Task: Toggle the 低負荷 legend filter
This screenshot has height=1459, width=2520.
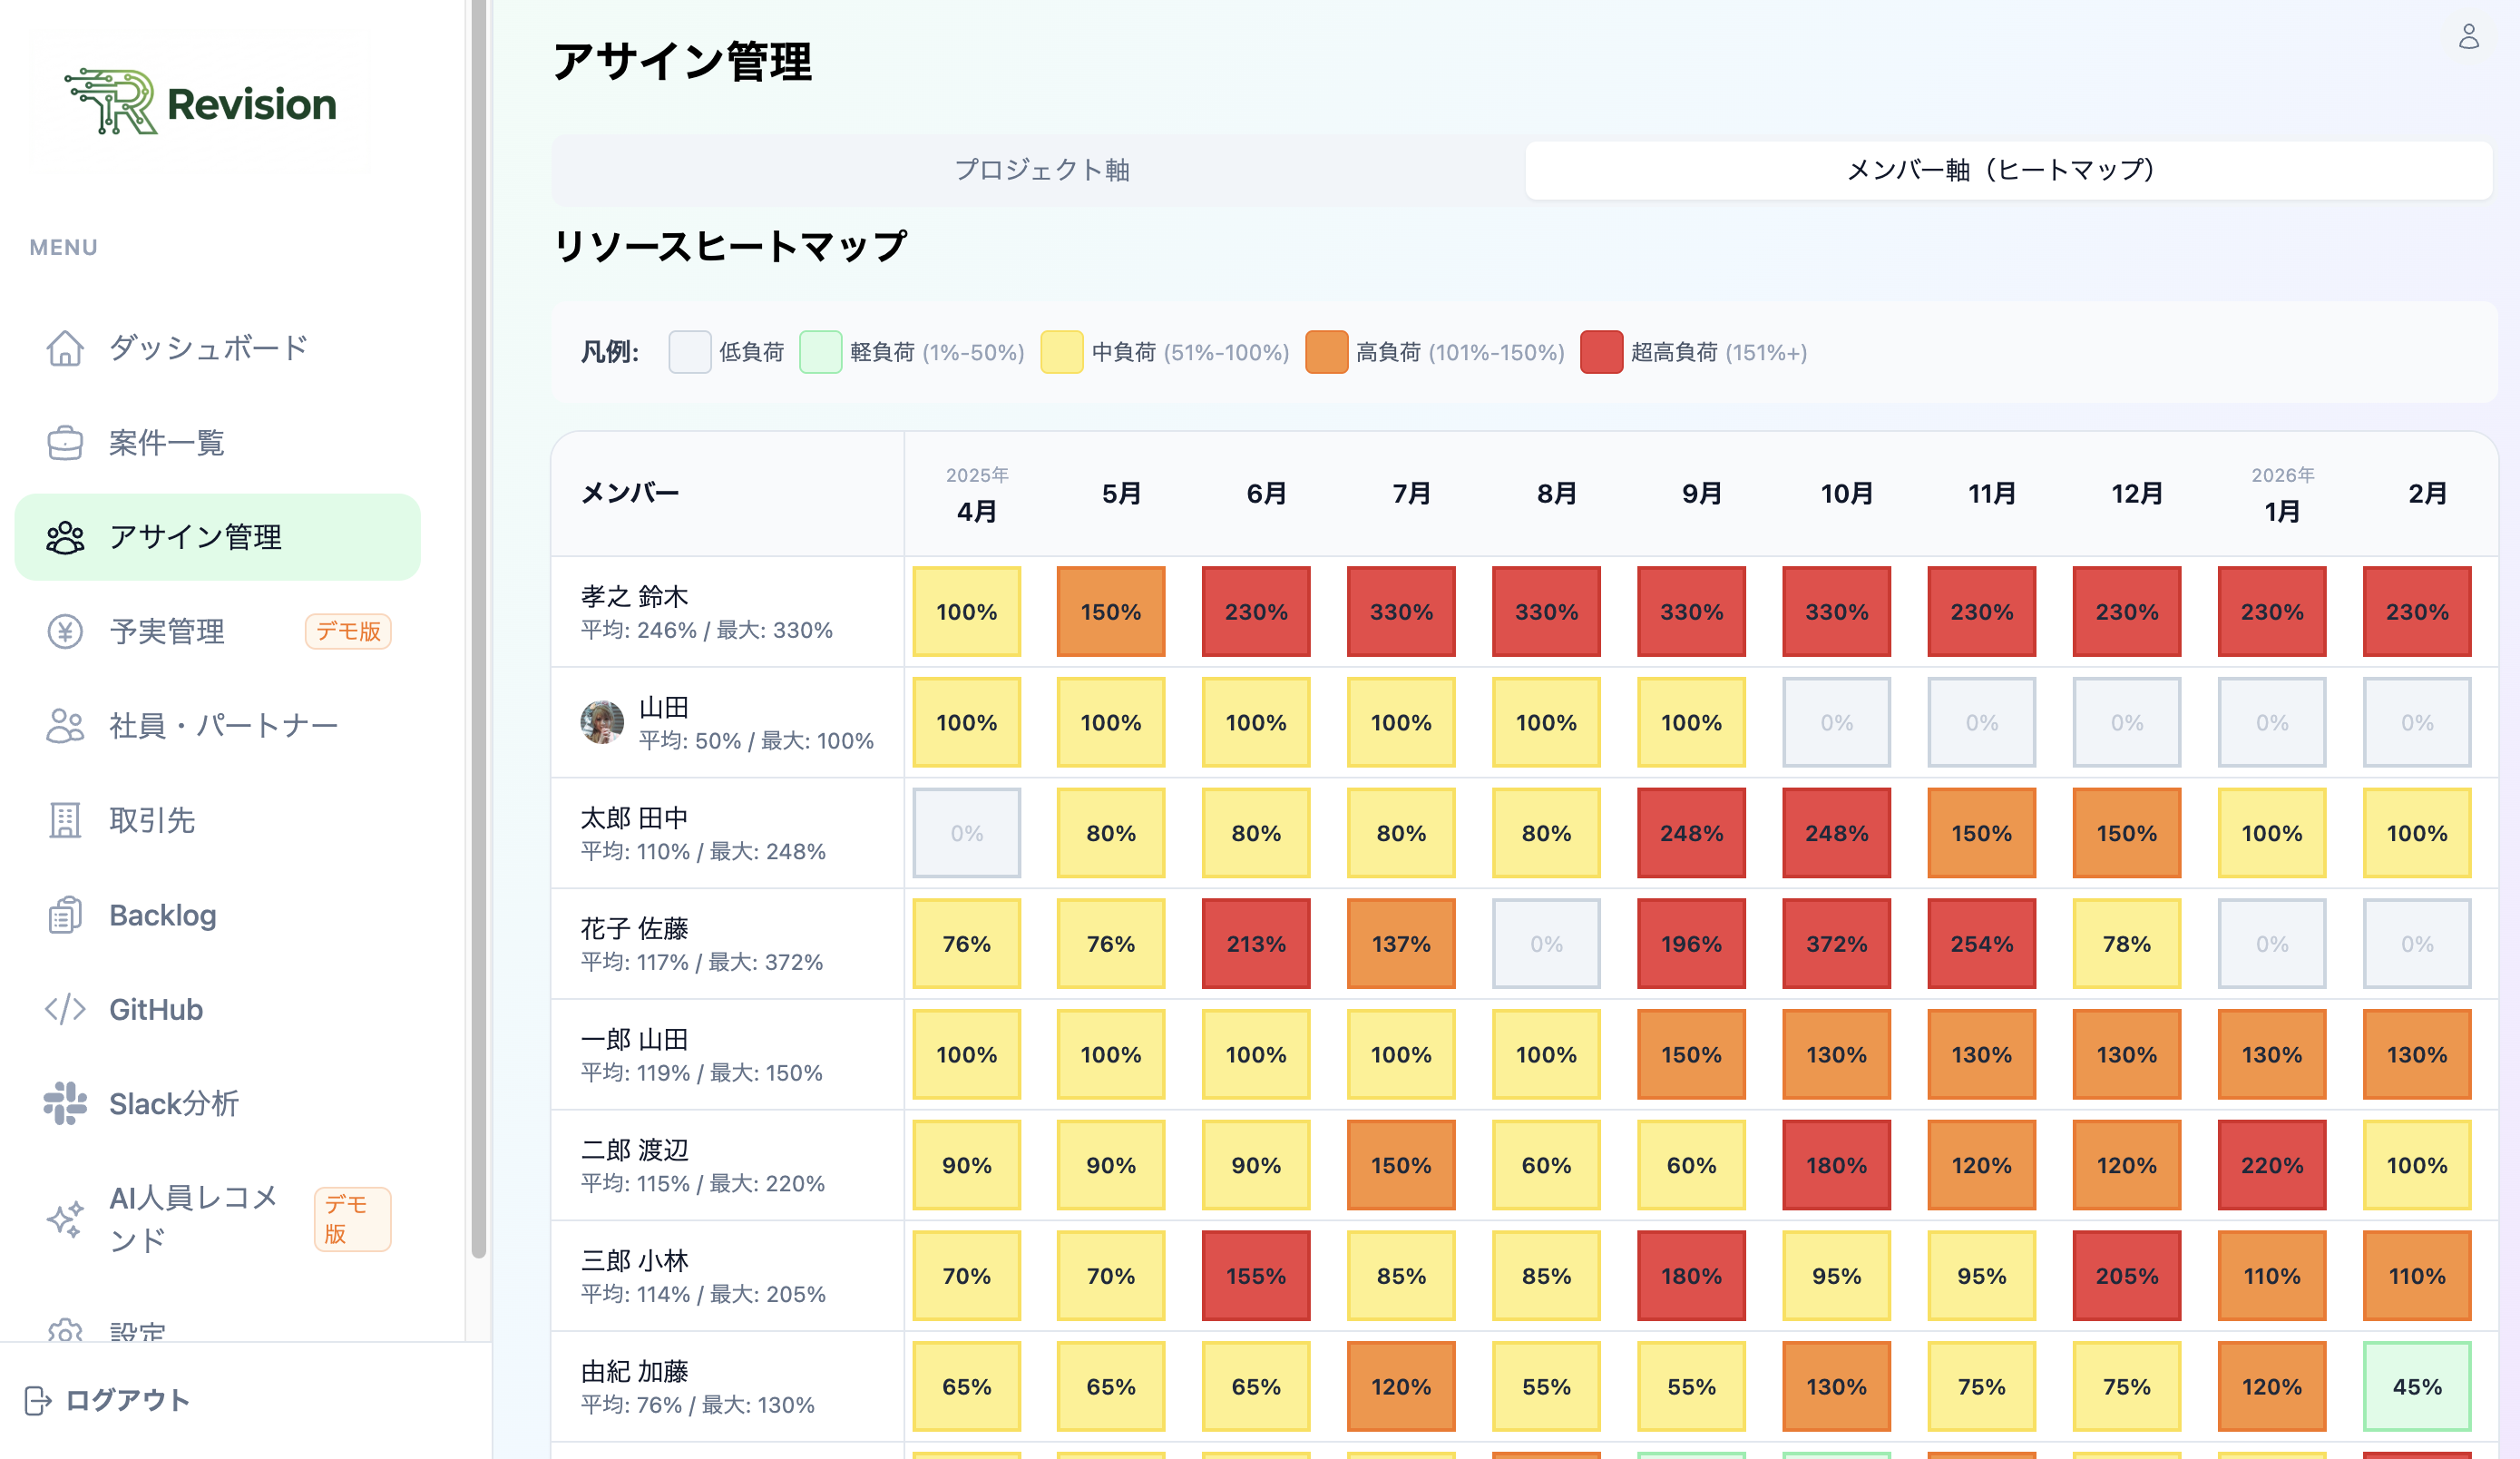Action: [690, 352]
